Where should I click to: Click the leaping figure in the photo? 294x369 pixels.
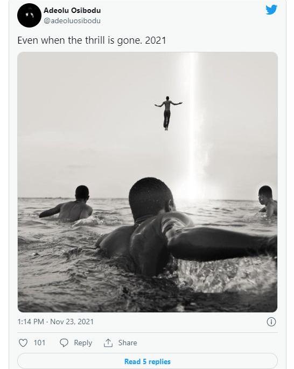tap(167, 113)
